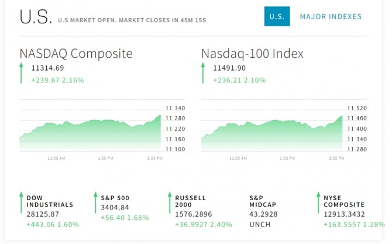392x244 pixels.
Task: Switch to Major Indexes tab
Action: [331, 17]
